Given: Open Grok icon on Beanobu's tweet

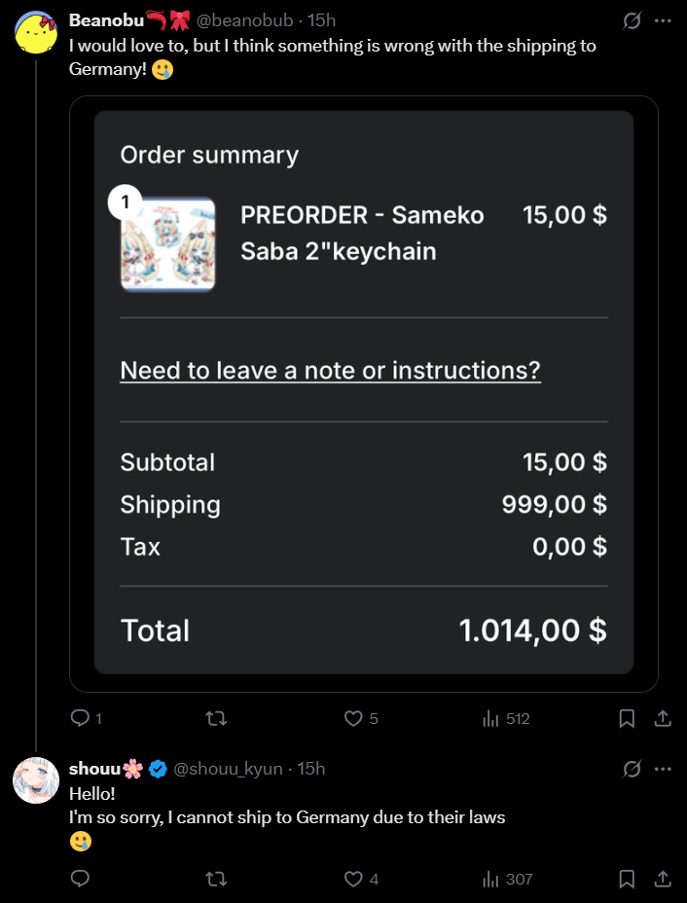Looking at the screenshot, I should point(632,20).
